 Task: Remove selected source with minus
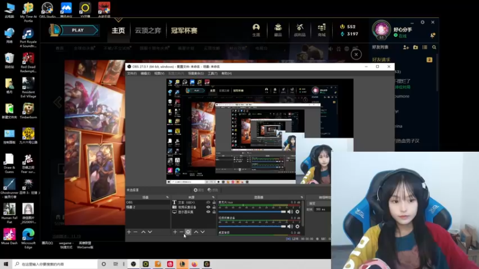(x=181, y=232)
